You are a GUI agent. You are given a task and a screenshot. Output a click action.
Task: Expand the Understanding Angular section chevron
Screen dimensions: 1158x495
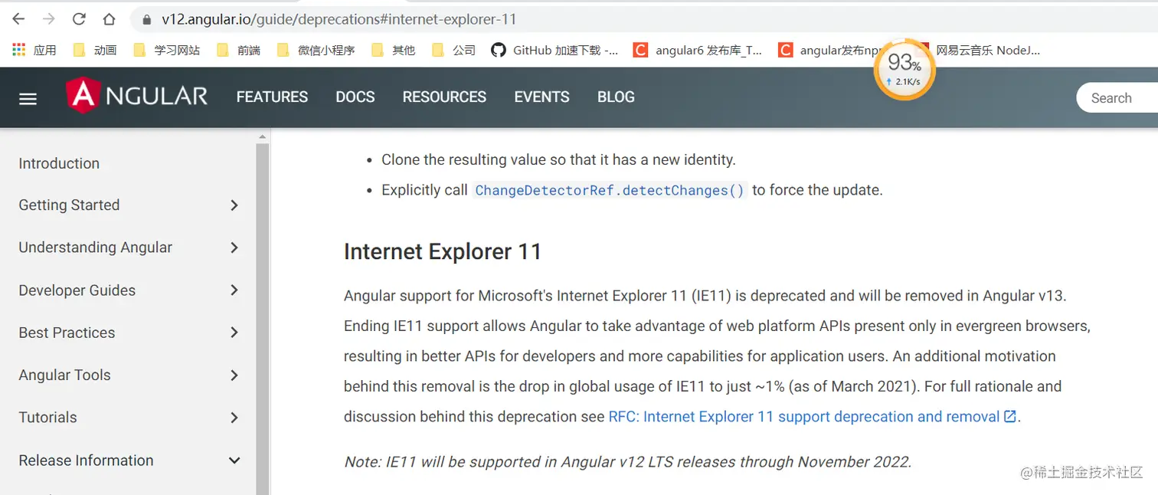pos(234,247)
